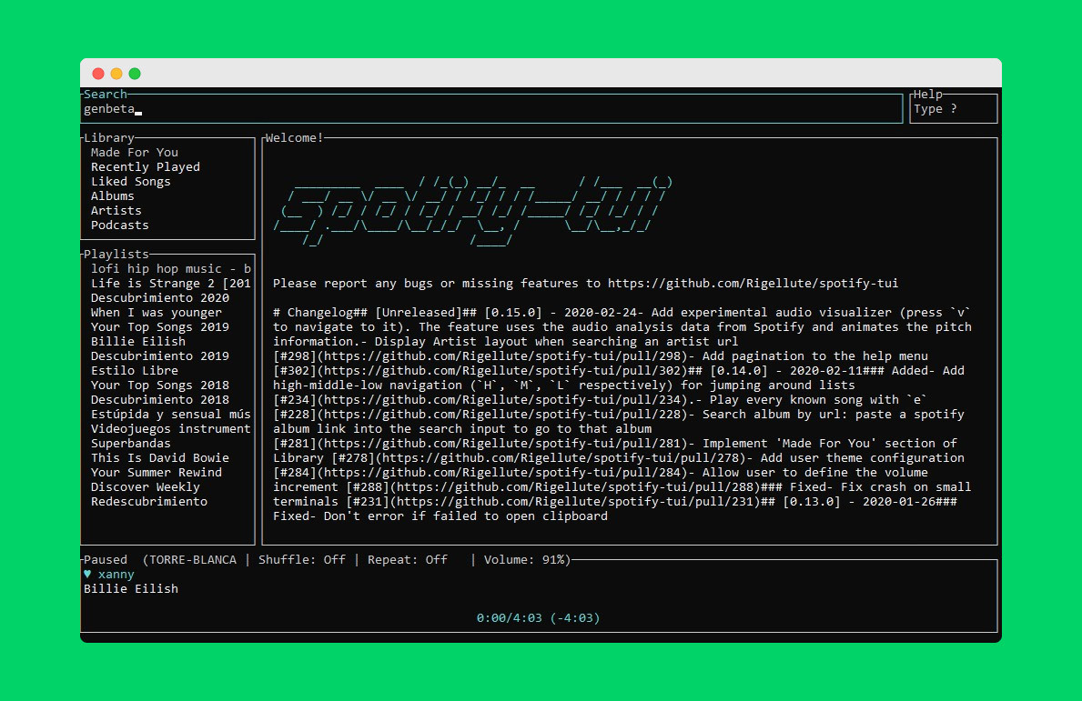Image resolution: width=1082 pixels, height=701 pixels.
Task: Select the Descubrimiento 2019 playlist
Action: pyautogui.click(x=160, y=356)
